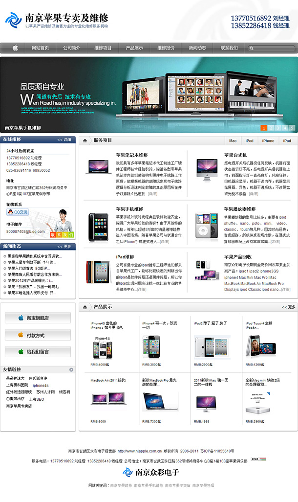Open the 南京苹果专卖店 friend link

click(19, 406)
